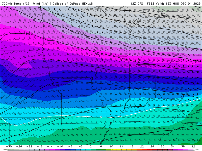The image size is (202, 151).
Task: Click the gray left arrow end of color bar
Action: click(6, 150)
